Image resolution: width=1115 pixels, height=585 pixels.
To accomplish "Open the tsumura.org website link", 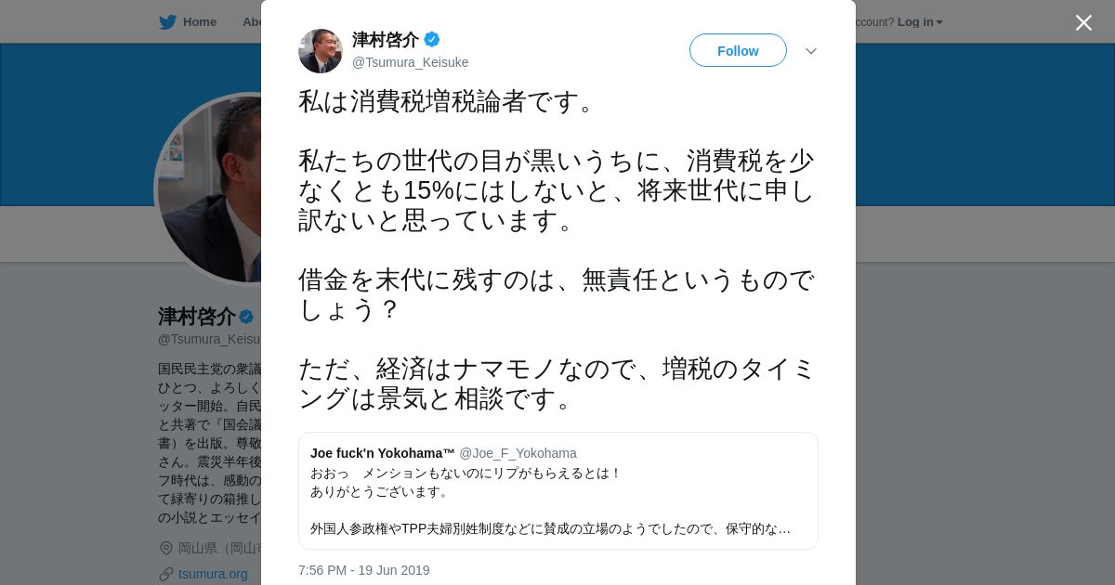I will [213, 574].
